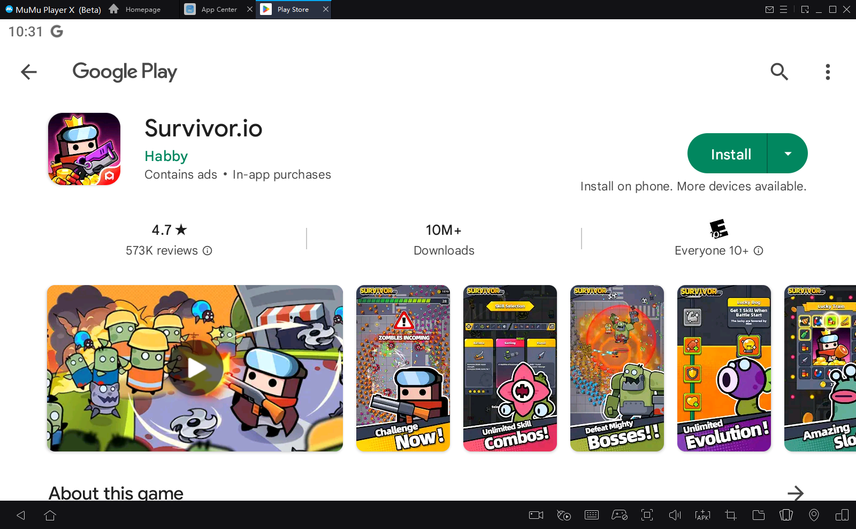The height and width of the screenshot is (529, 856).
Task: Close the Play Store tab
Action: [x=325, y=10]
